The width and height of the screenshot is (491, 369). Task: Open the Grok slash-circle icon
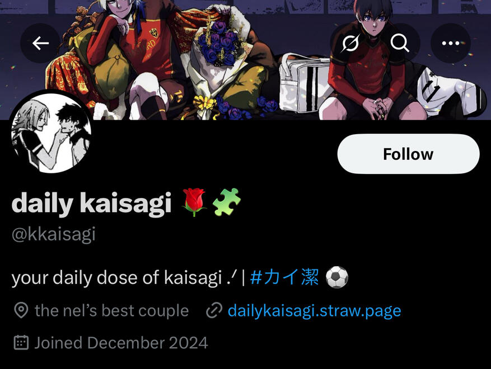350,43
